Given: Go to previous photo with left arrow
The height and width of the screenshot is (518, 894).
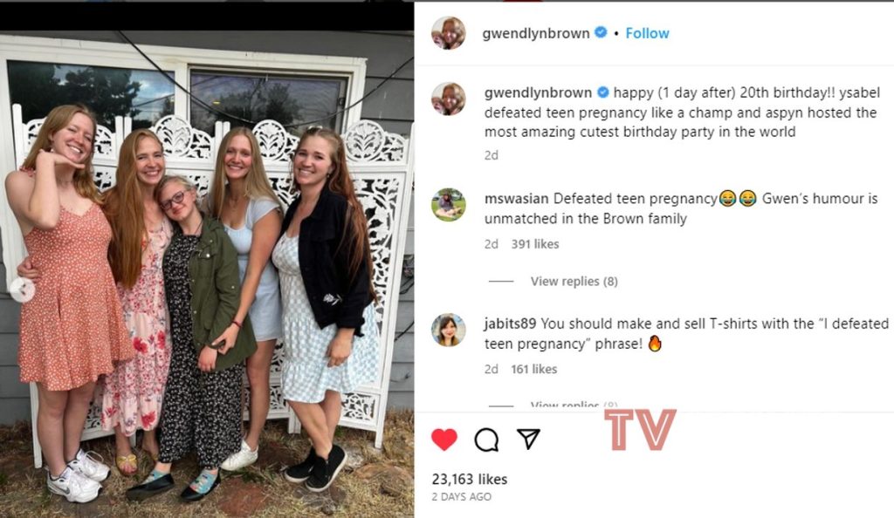Looking at the screenshot, I should (22, 290).
